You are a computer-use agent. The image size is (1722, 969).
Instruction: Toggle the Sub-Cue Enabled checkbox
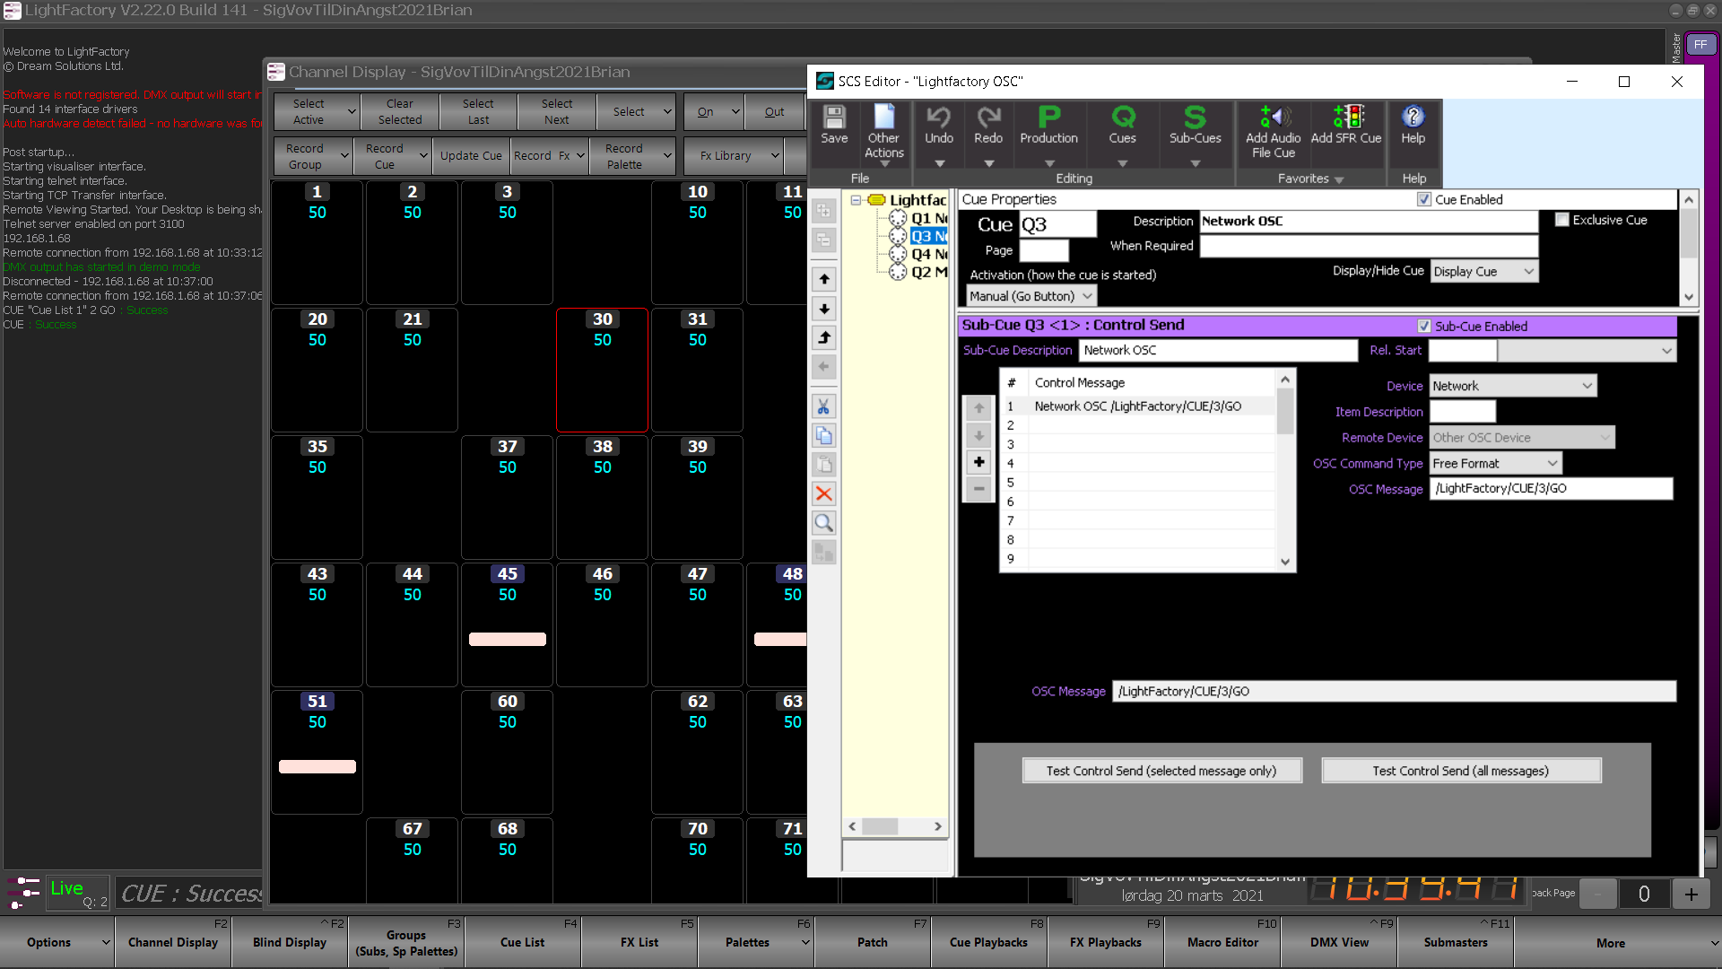coord(1424,326)
